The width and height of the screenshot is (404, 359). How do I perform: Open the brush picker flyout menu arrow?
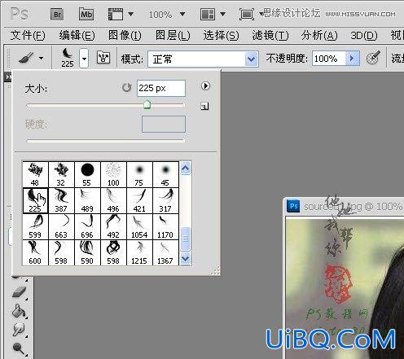205,86
